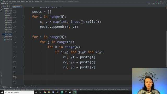Open the Windows Start menu
This screenshot has height=94, width=167.
[x=2, y=92]
